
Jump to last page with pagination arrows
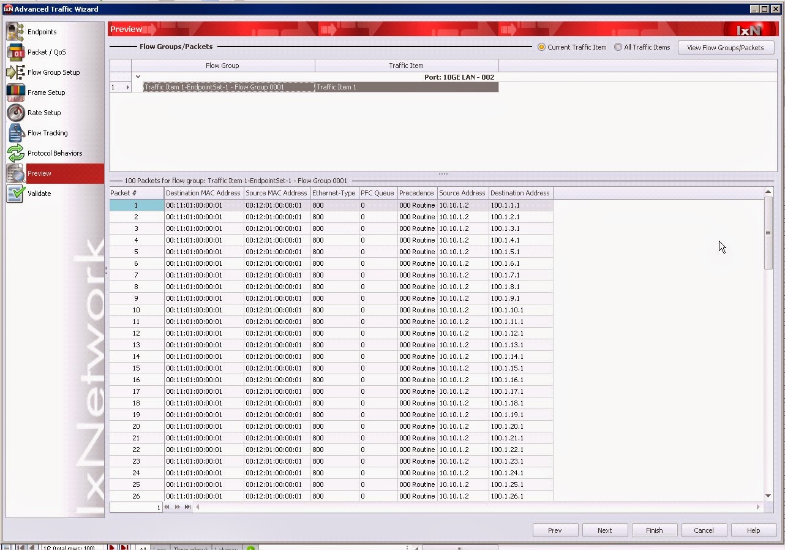tap(188, 507)
